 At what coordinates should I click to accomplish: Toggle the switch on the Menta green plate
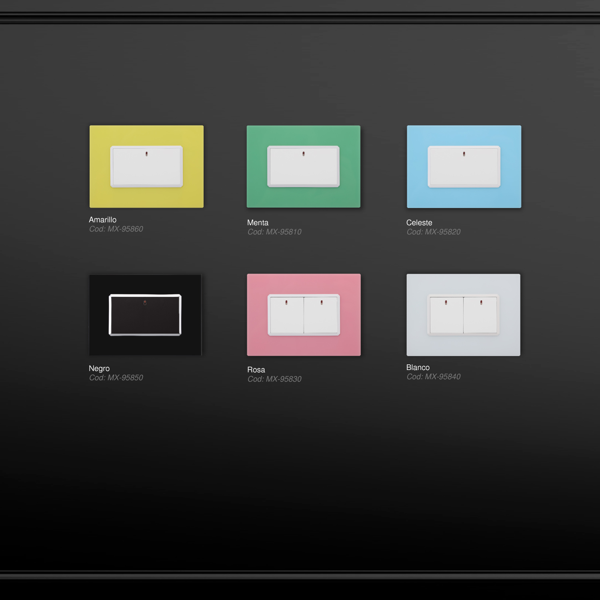303,166
